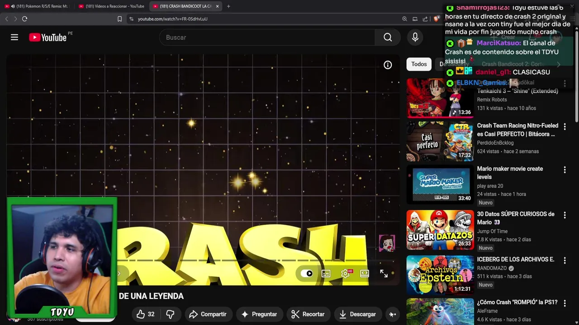Click the Preguntar button
The height and width of the screenshot is (325, 579).
259,314
